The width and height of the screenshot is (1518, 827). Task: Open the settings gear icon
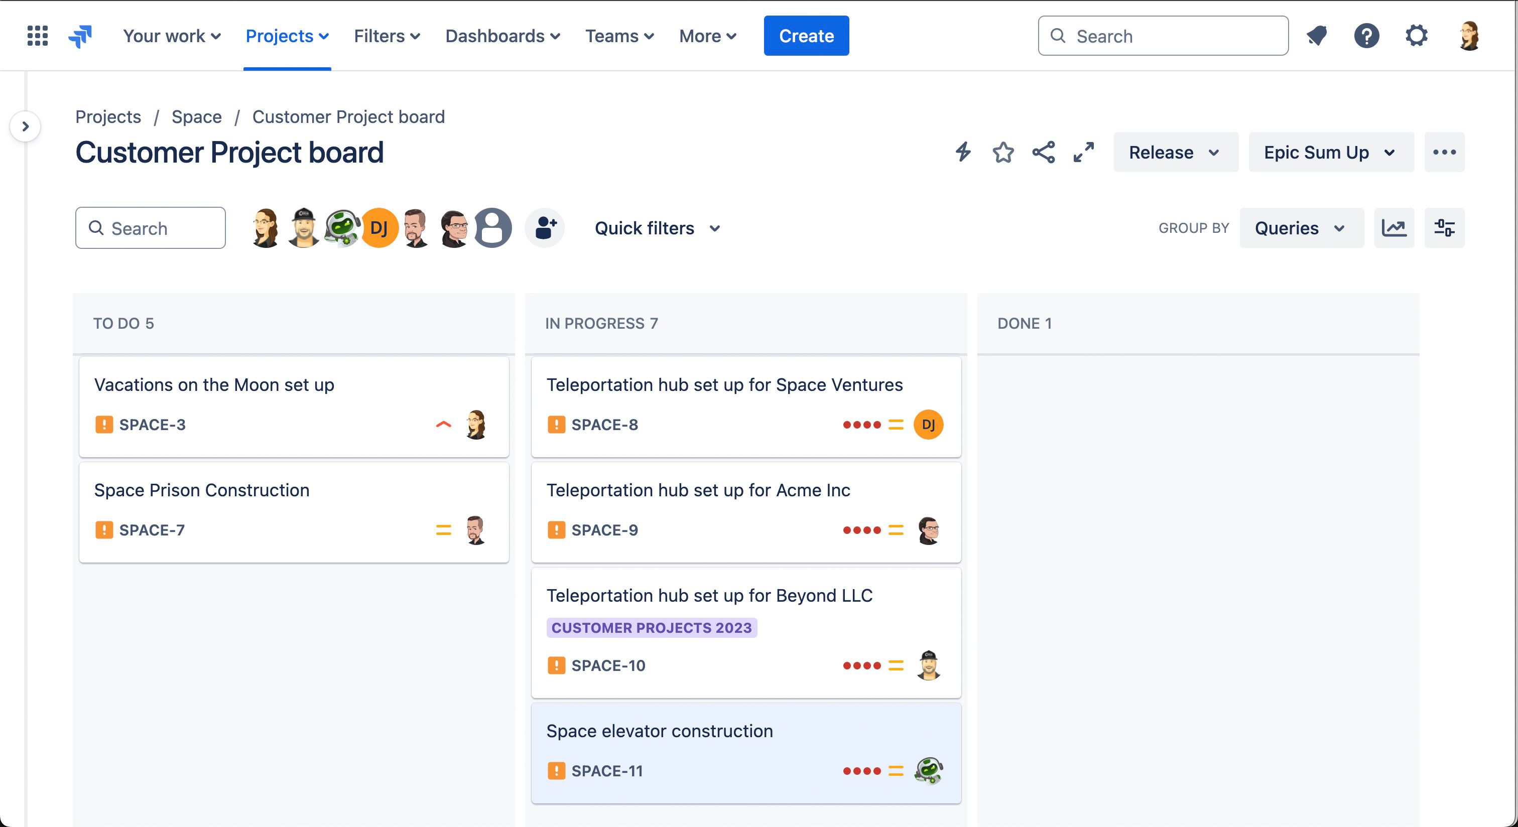(x=1416, y=36)
